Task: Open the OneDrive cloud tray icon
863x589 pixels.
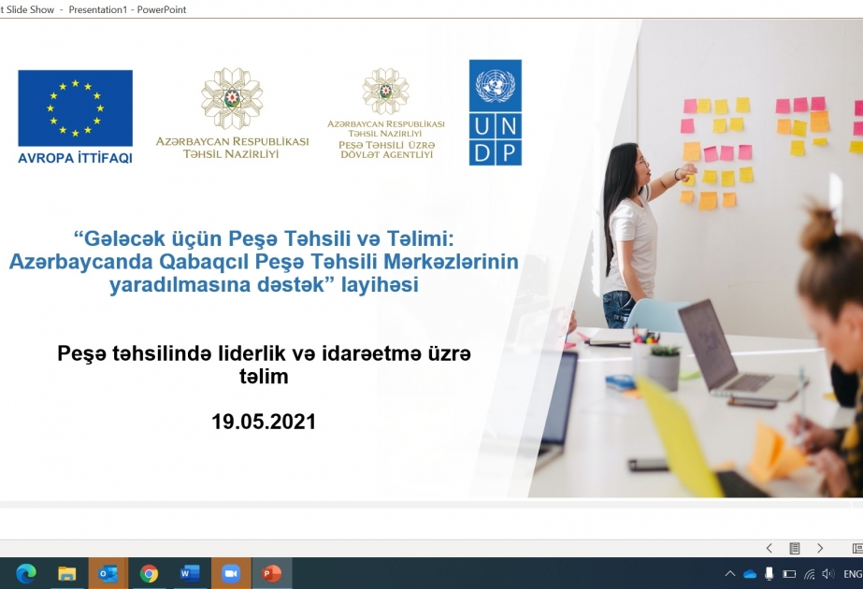Action: 750,574
